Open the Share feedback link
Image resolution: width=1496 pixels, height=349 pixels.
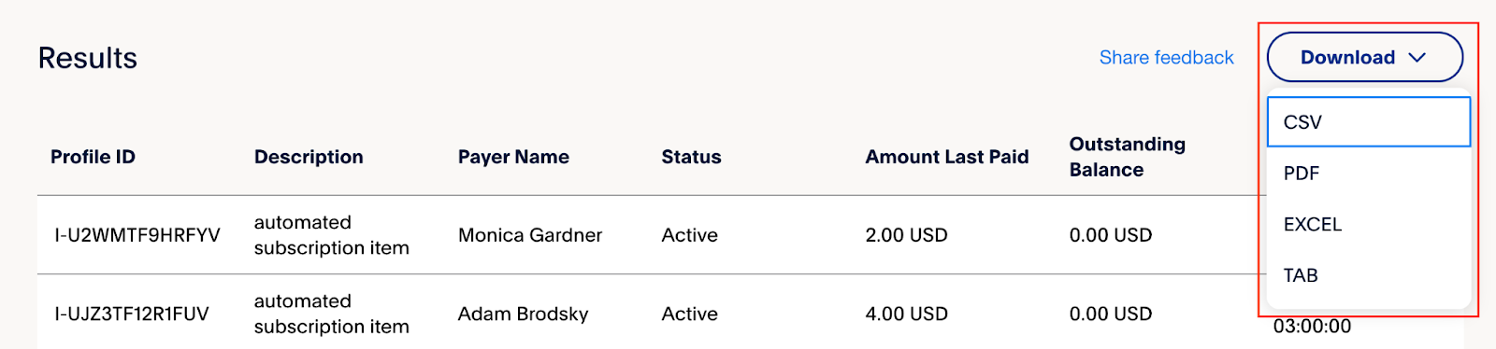1166,58
